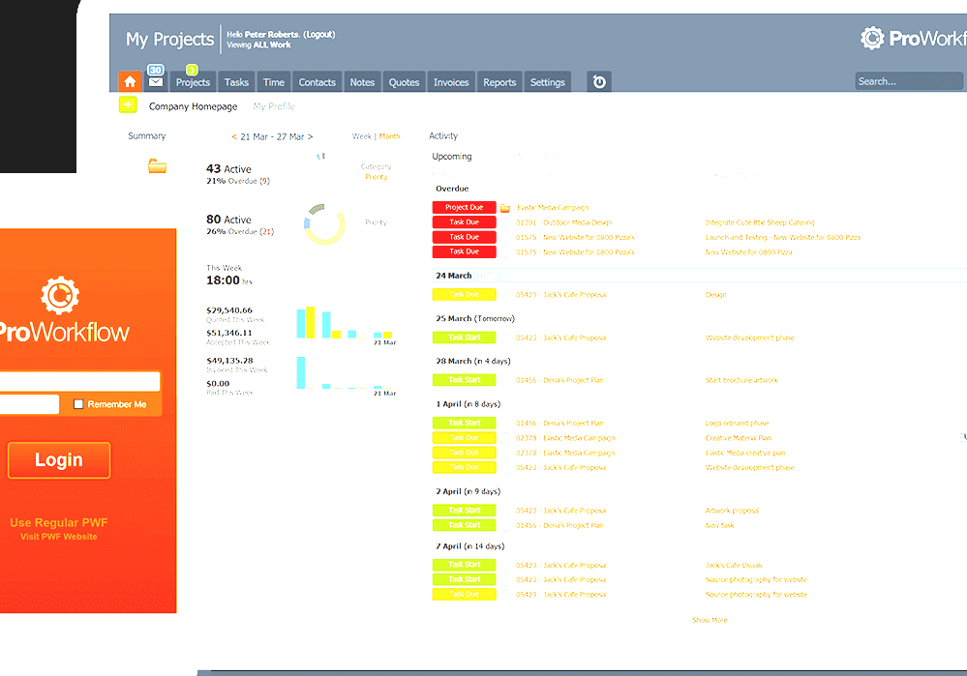The width and height of the screenshot is (967, 676).
Task: Click inside the Search field
Action: [908, 80]
